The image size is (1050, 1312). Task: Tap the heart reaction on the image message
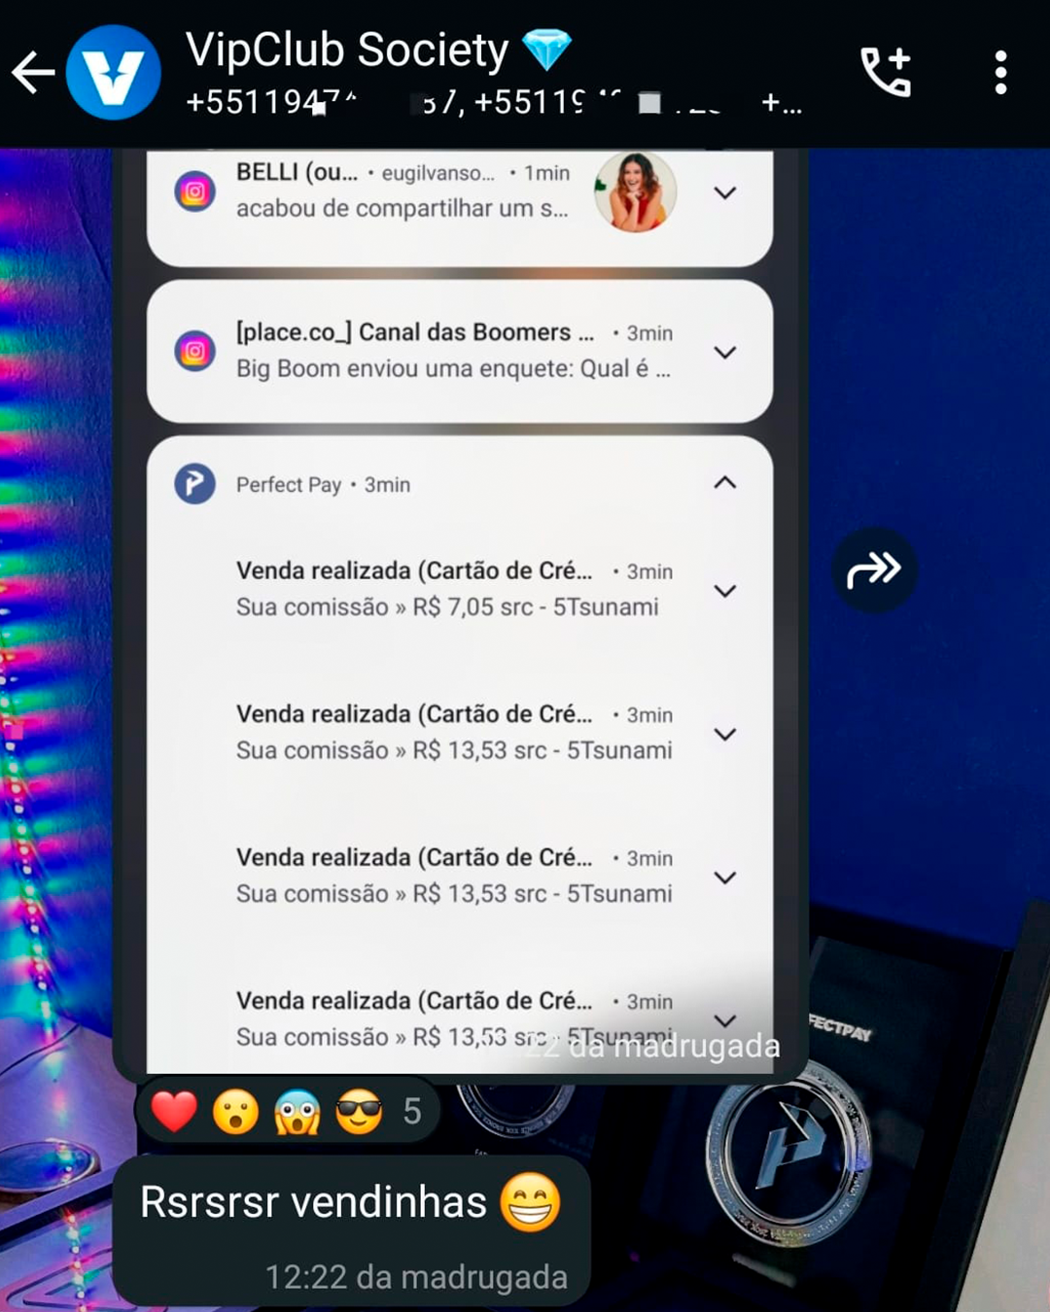coord(174,1112)
